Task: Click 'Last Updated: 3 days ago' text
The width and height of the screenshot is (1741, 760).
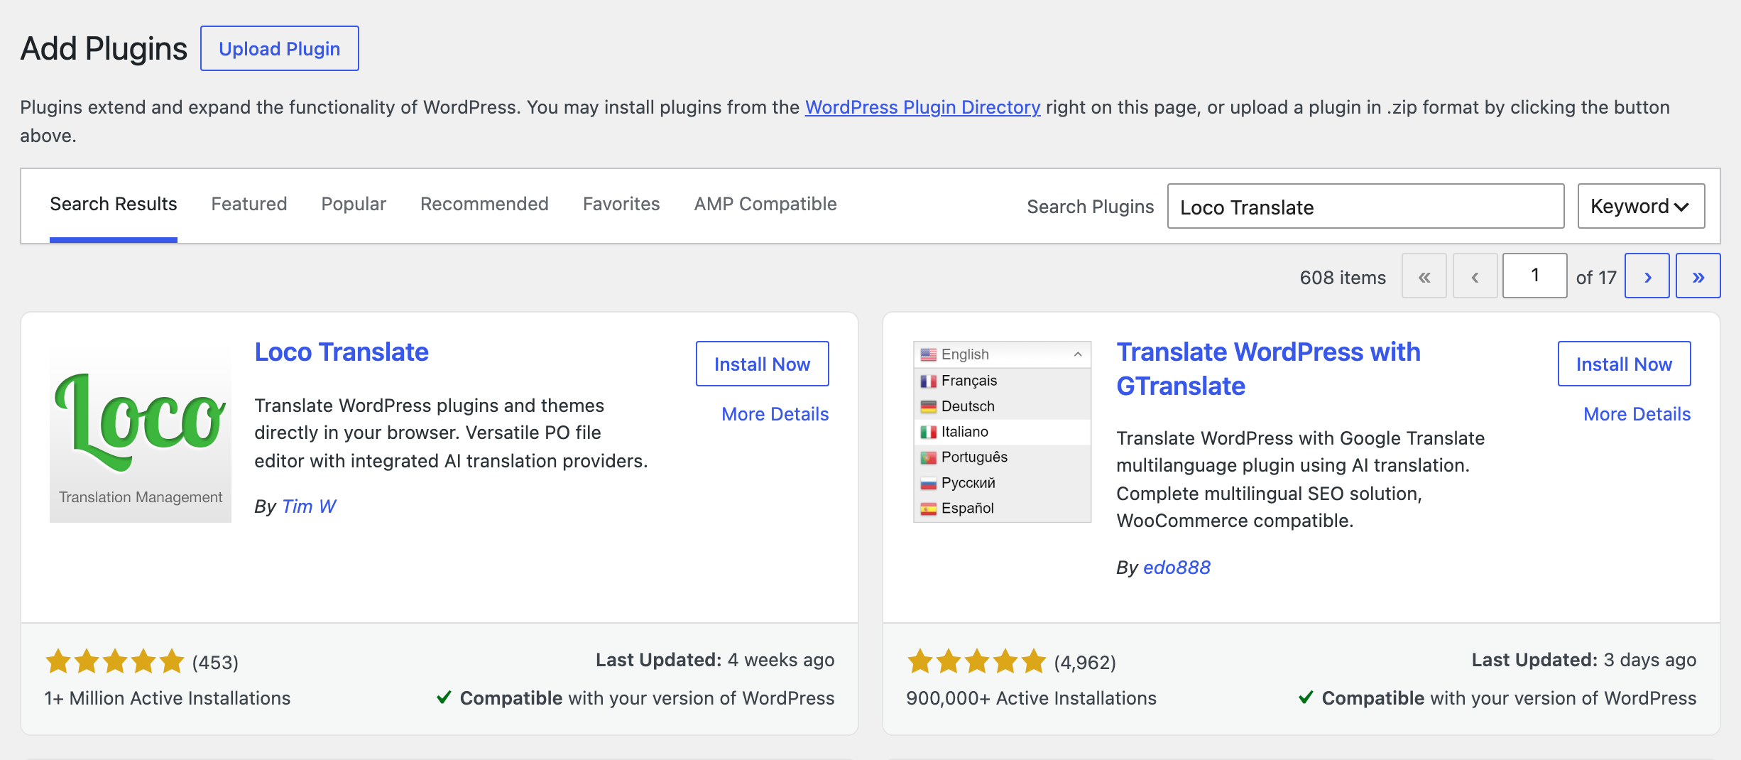Action: pos(1584,660)
